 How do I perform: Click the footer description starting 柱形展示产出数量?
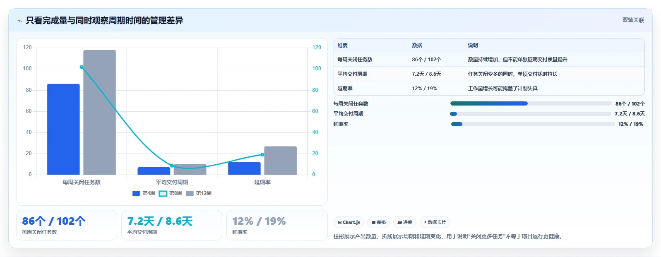[x=449, y=237]
